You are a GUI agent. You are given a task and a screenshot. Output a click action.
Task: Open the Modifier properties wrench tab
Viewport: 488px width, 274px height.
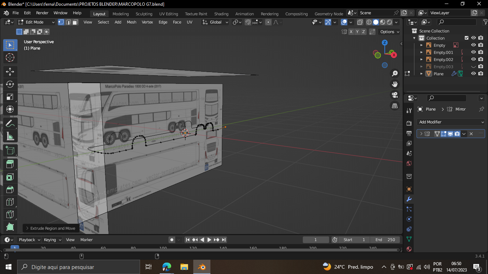(x=409, y=199)
